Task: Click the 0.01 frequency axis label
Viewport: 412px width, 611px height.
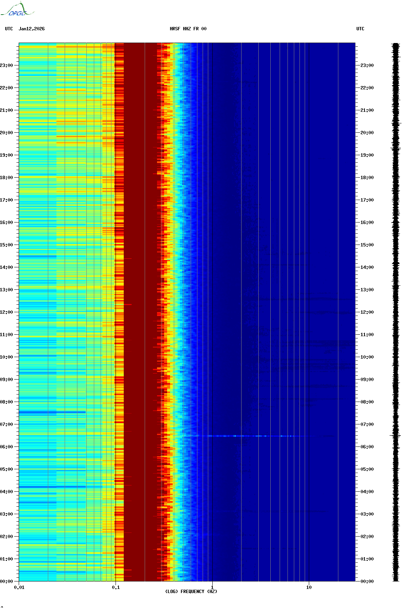Action: point(19,587)
